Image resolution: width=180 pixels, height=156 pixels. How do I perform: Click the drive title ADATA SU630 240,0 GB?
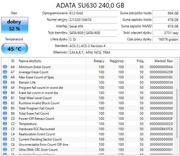[90, 5]
